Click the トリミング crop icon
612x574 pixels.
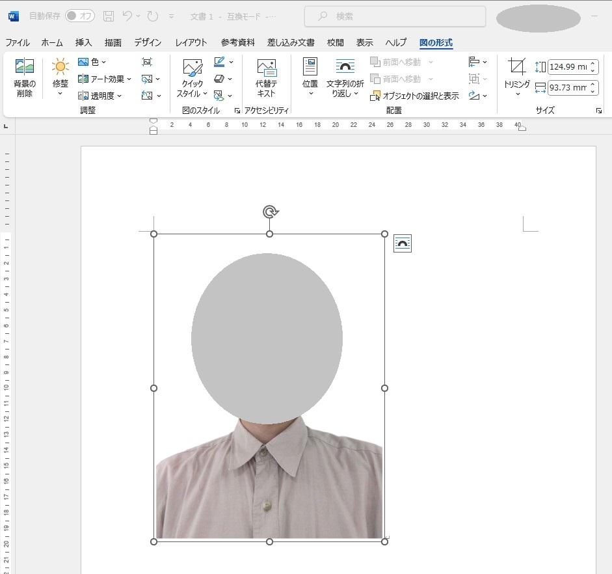click(x=517, y=66)
